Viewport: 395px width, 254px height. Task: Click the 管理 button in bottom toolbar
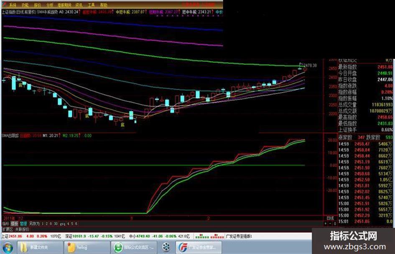point(23,224)
